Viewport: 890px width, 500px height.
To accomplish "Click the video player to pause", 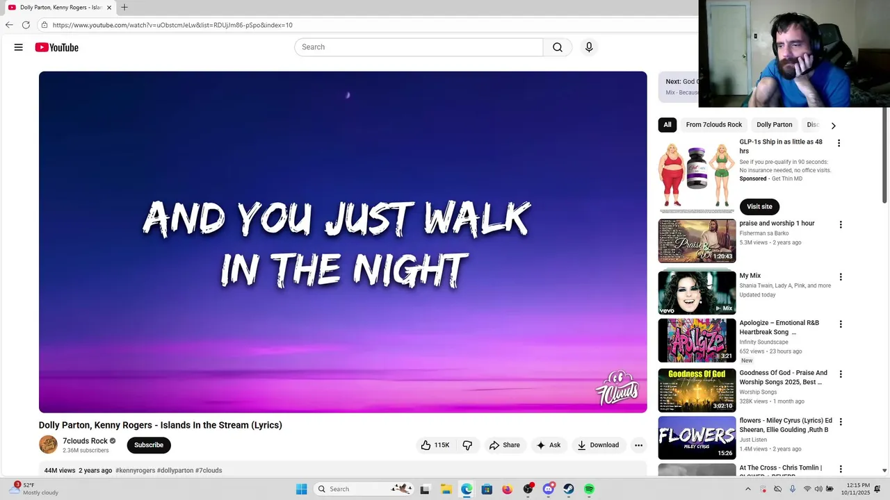I will (343, 242).
